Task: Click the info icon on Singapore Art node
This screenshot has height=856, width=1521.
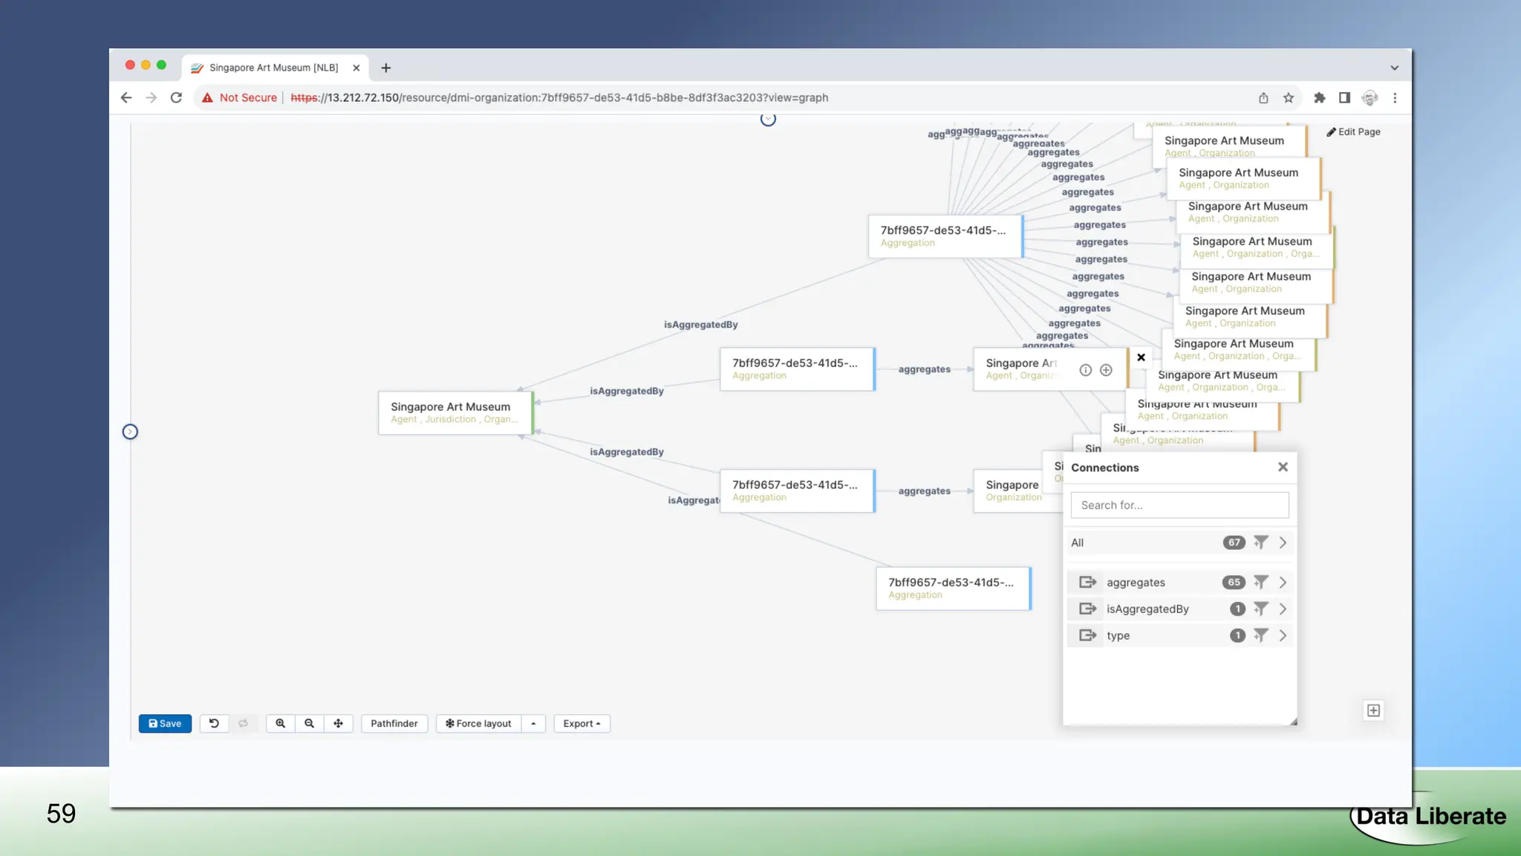Action: coord(1085,370)
